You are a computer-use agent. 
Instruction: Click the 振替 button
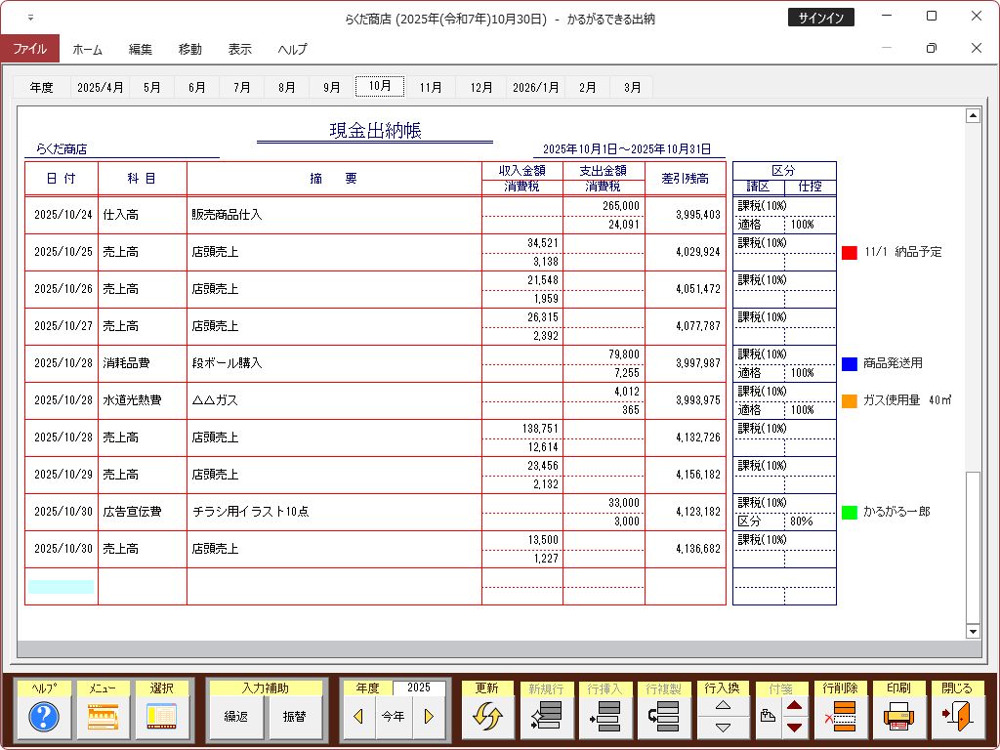click(x=294, y=717)
